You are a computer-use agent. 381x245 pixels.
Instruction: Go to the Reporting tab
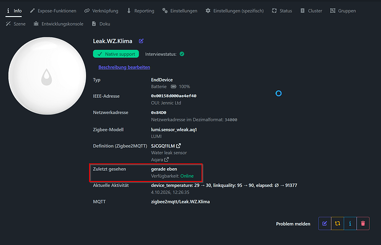(140, 11)
